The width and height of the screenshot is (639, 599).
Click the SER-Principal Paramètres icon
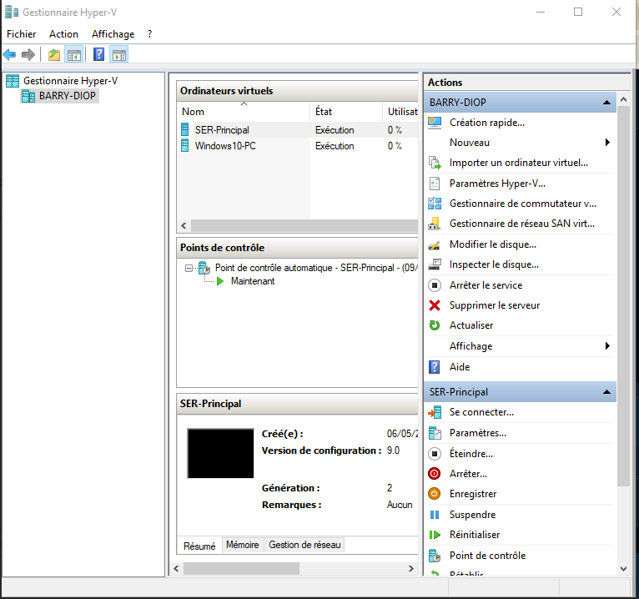tap(435, 433)
